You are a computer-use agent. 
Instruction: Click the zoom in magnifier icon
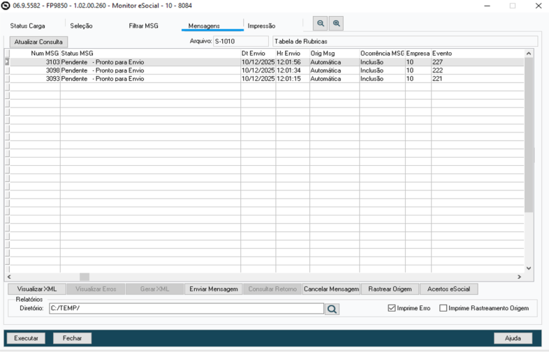click(336, 24)
